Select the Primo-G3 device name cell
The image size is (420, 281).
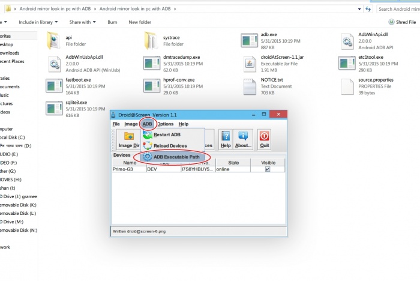point(129,169)
